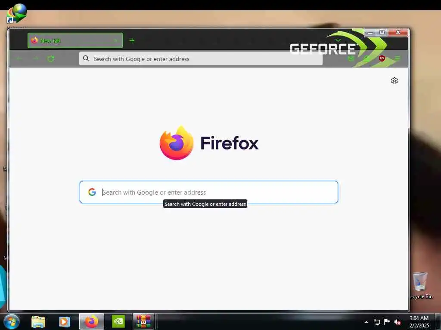Screen dimensions: 441x330
Task: Open the Windows Start menu orb
Action: coord(12,321)
